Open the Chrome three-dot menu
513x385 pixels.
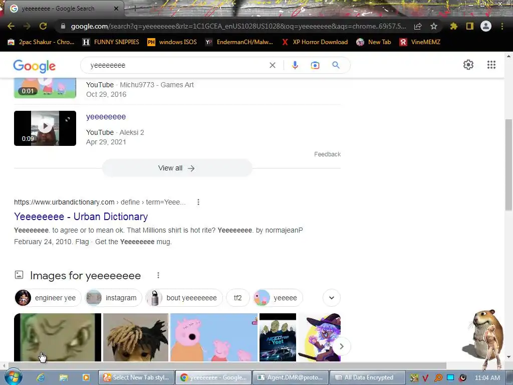click(x=502, y=26)
